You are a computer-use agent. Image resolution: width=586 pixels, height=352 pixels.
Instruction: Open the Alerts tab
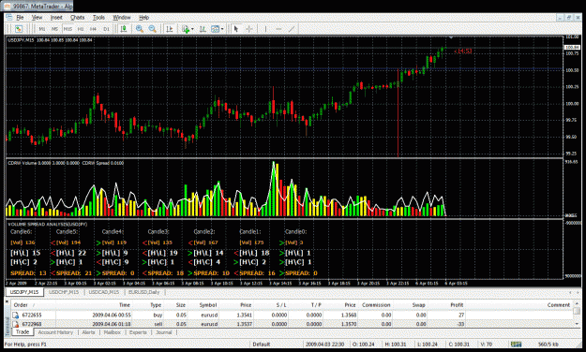coord(88,332)
